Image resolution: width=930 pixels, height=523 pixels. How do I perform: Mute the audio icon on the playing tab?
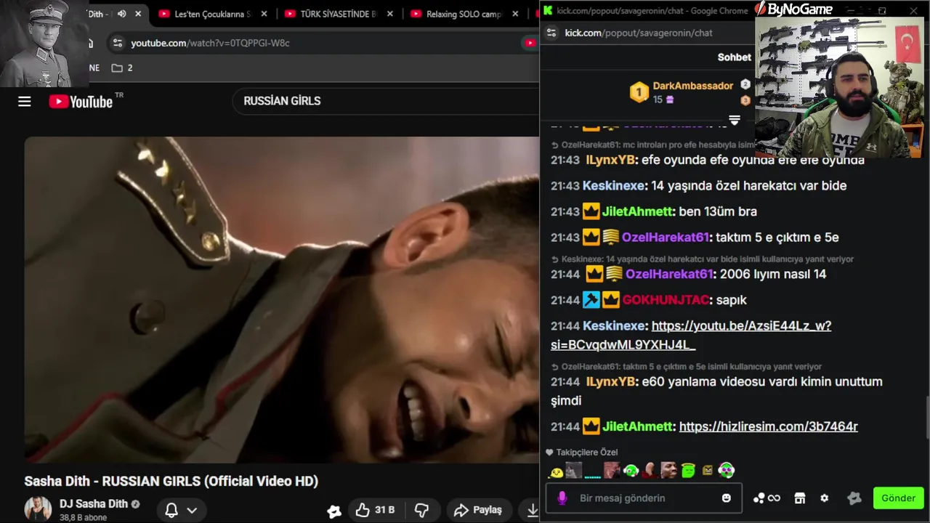pos(121,14)
